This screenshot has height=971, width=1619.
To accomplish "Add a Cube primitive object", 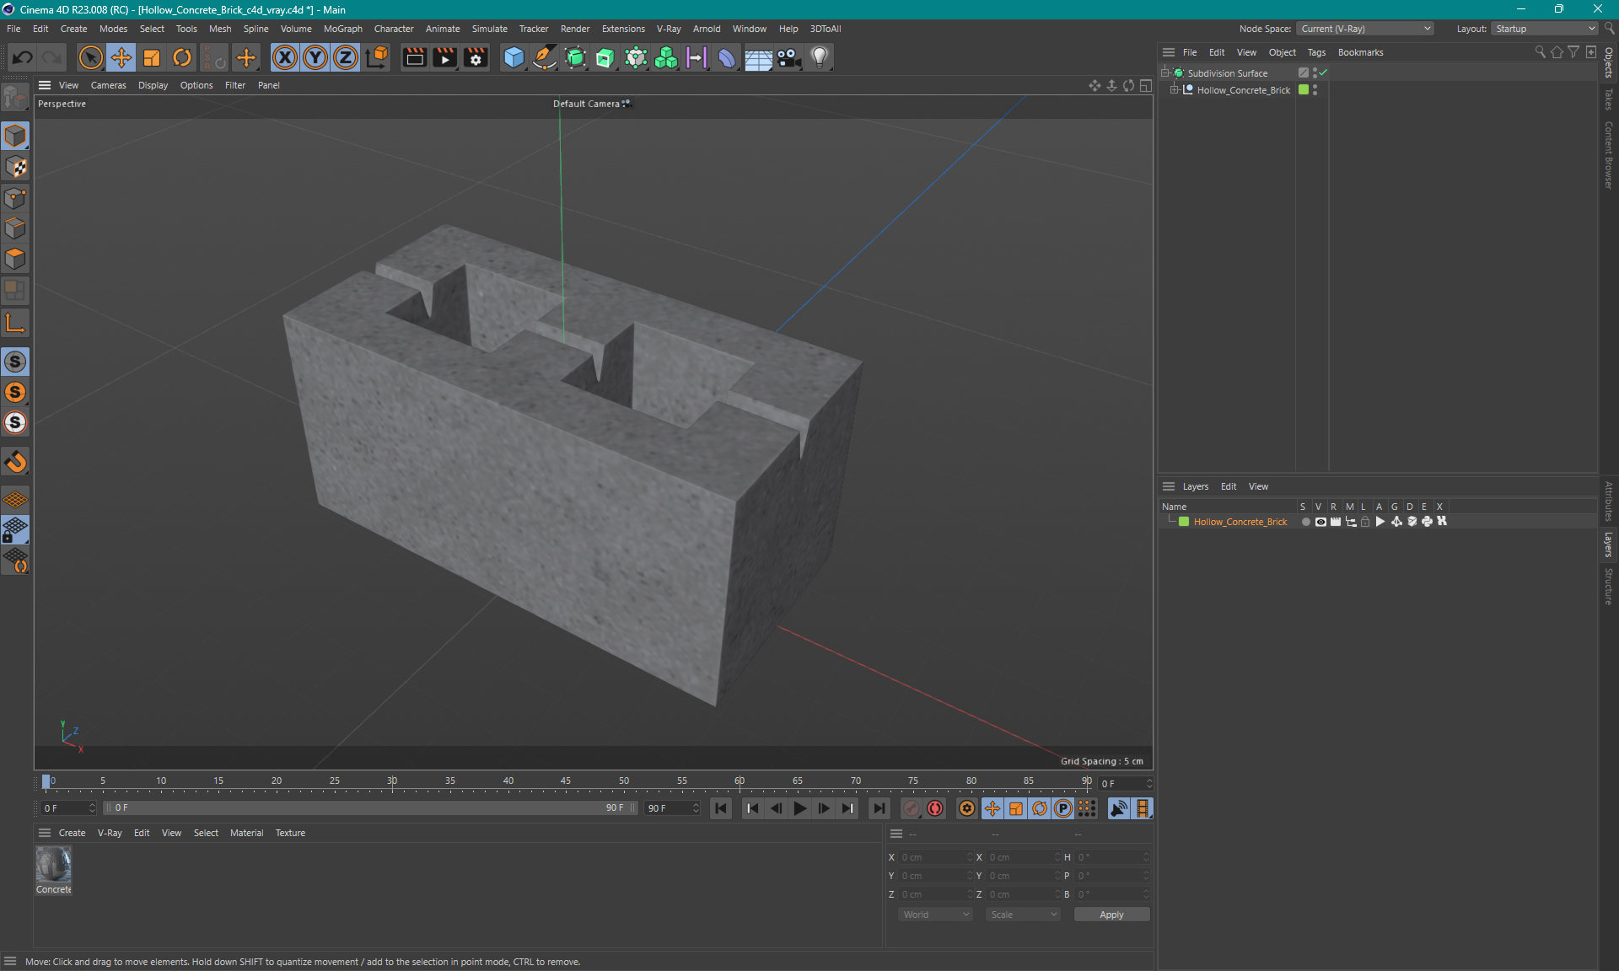I will pos(514,57).
